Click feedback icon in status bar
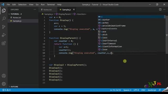This screenshot has height=94, width=168. (160, 90)
